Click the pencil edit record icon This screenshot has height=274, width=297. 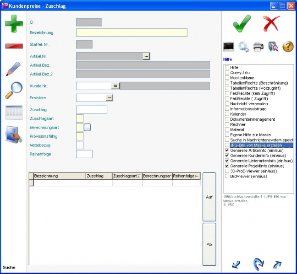click(x=14, y=69)
